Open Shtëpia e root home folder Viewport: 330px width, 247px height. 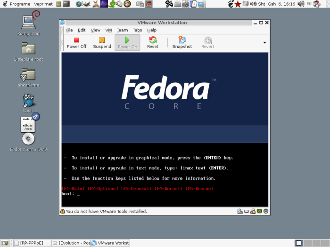[x=28, y=52]
